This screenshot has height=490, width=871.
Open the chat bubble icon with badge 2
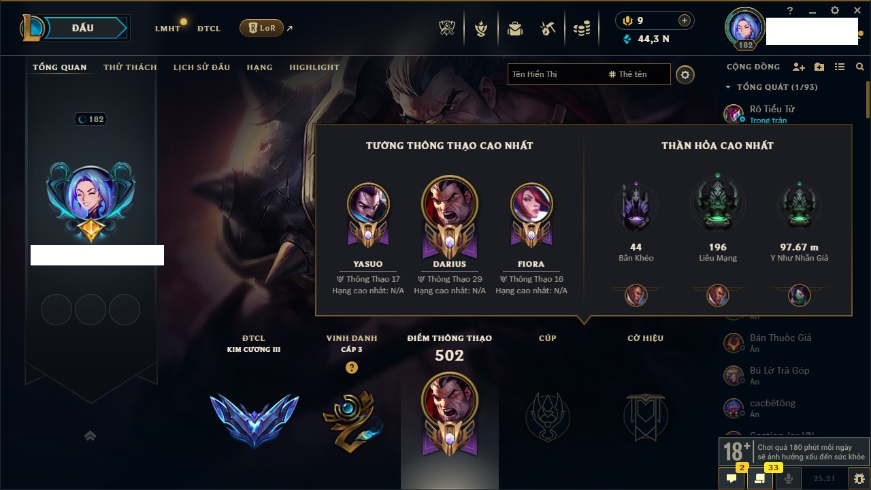[732, 478]
